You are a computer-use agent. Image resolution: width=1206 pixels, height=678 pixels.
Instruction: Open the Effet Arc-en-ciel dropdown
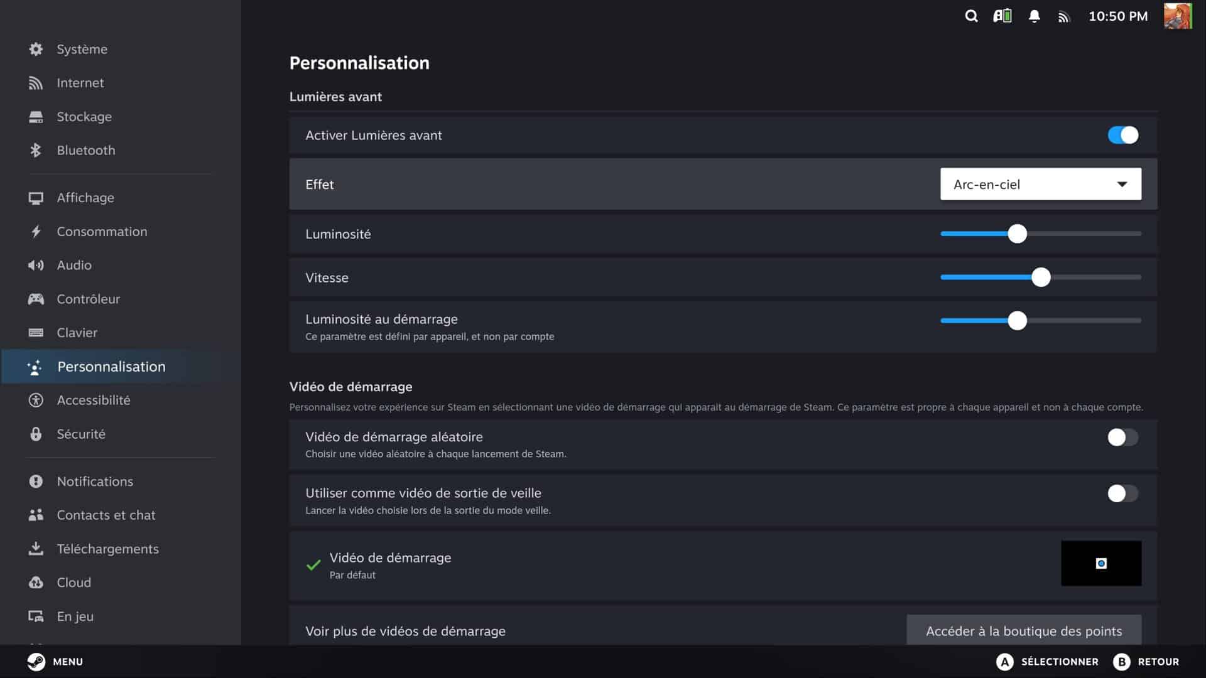coord(1040,184)
